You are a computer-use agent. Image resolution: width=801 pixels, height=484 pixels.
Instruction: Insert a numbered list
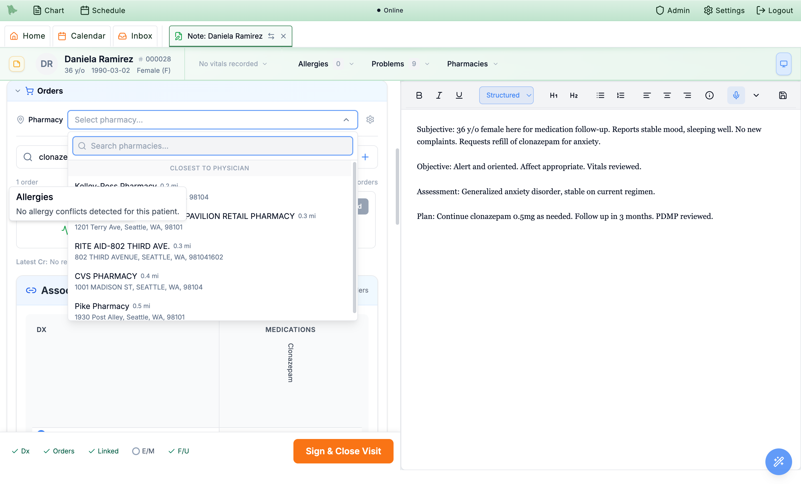620,95
